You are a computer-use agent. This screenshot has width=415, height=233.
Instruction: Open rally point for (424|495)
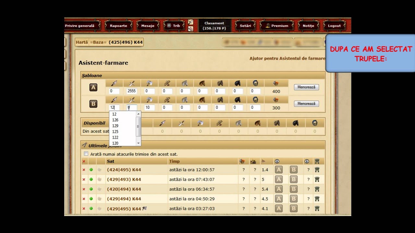click(x=317, y=170)
